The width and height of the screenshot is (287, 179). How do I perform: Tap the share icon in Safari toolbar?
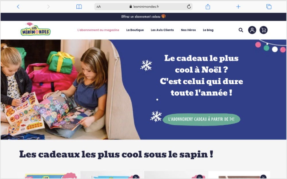(x=208, y=7)
